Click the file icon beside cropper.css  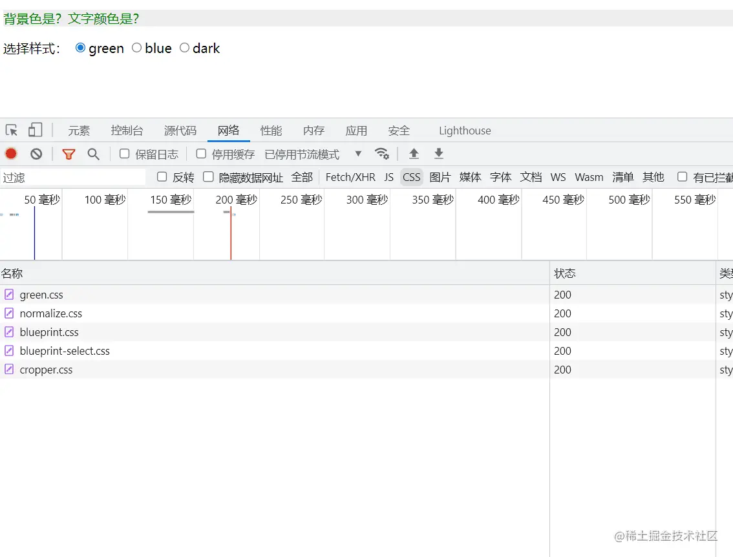coord(9,369)
